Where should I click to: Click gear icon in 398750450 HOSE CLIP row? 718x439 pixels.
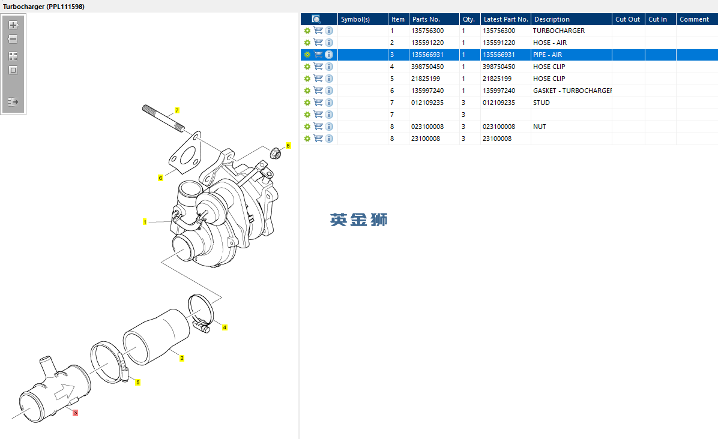click(x=307, y=67)
